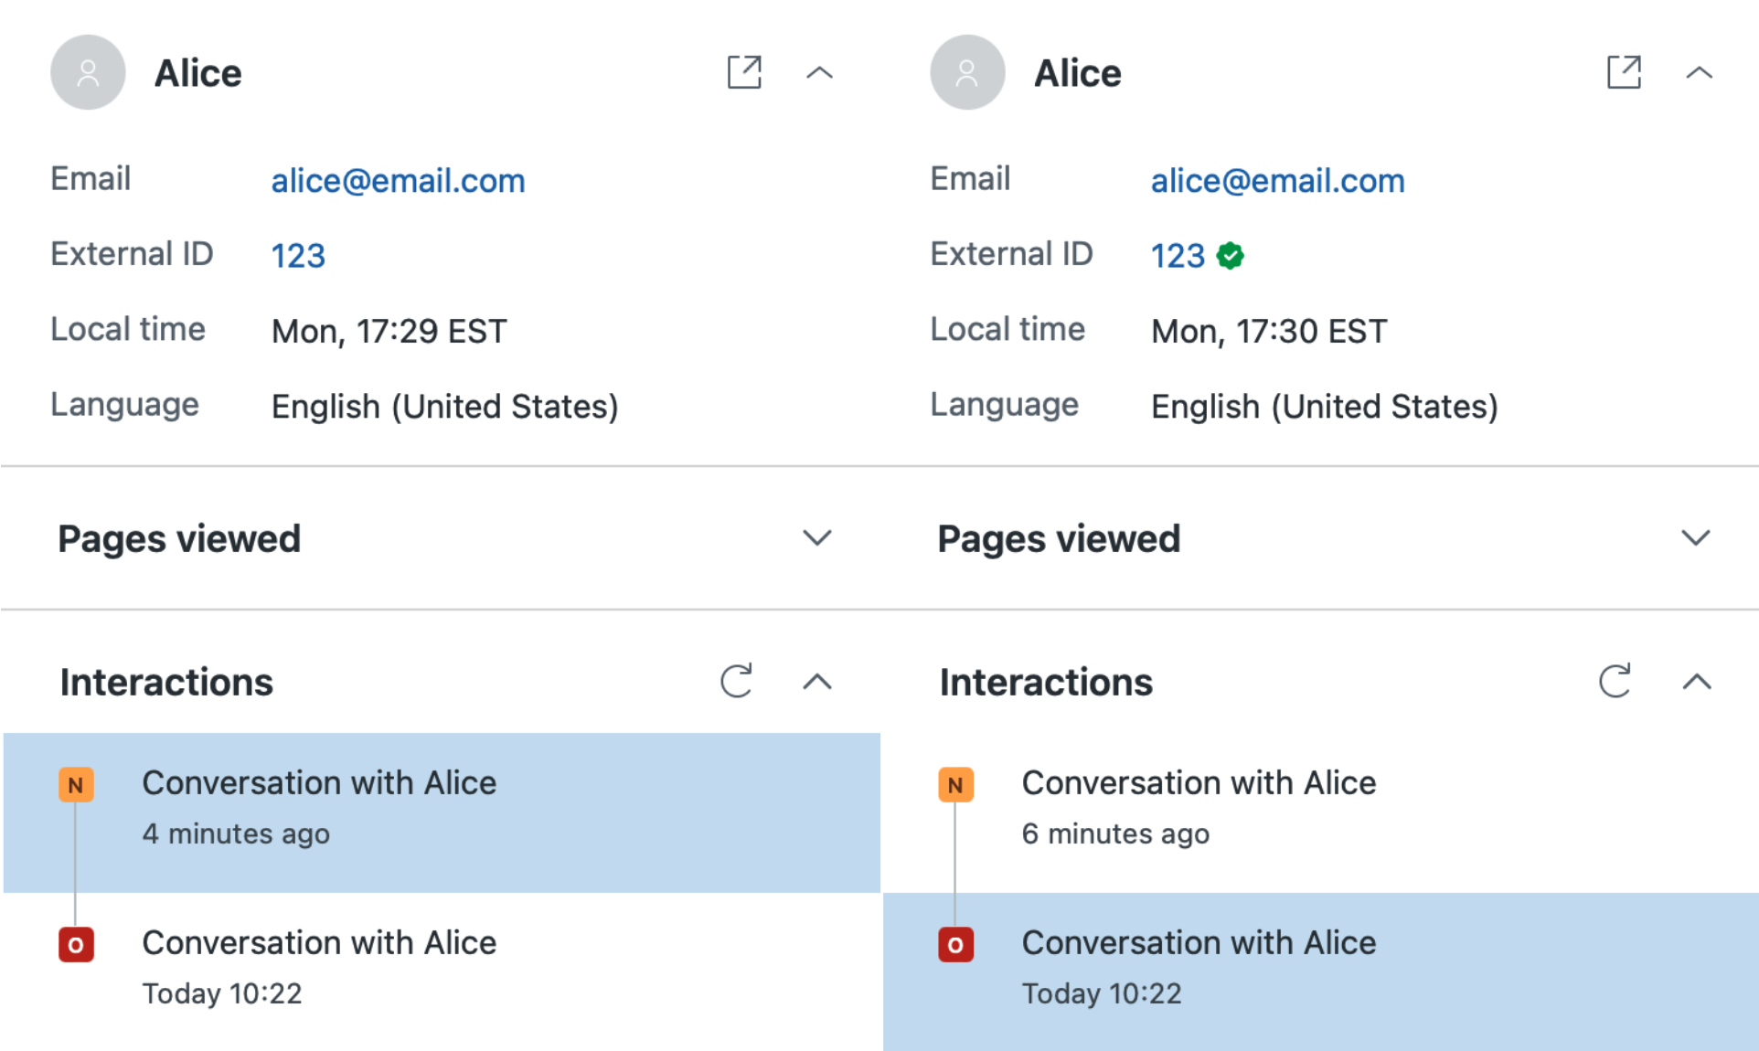The height and width of the screenshot is (1051, 1759).
Task: Open Alice's profile in new window, left panel
Action: (744, 72)
